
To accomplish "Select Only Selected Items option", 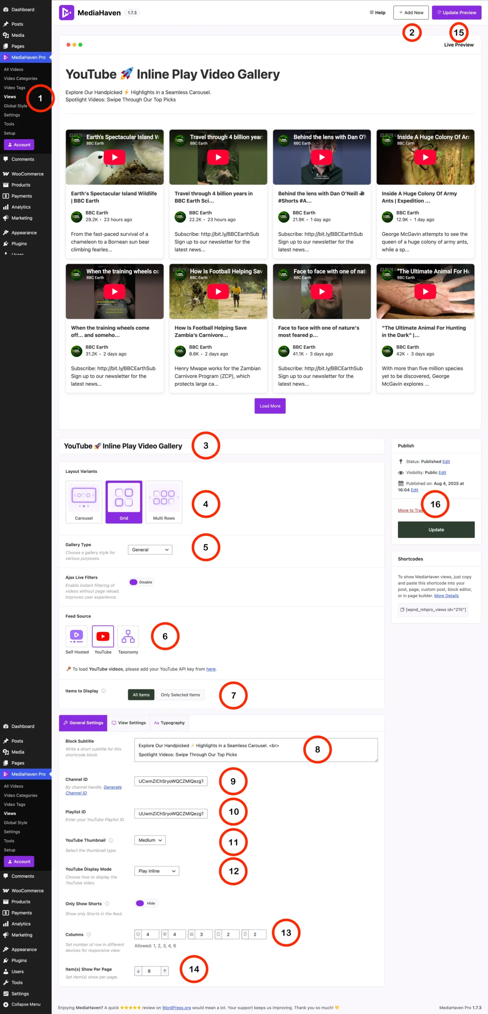I will pyautogui.click(x=180, y=695).
